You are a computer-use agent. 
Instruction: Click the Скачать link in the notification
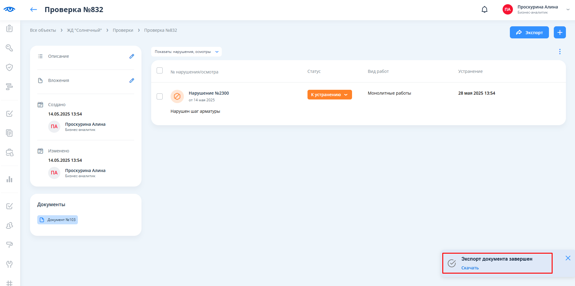(x=470, y=268)
